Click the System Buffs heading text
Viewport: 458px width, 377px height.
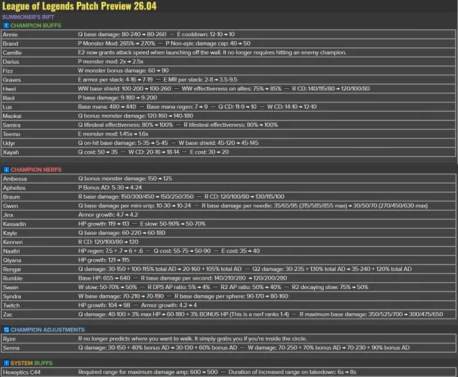tap(31, 363)
